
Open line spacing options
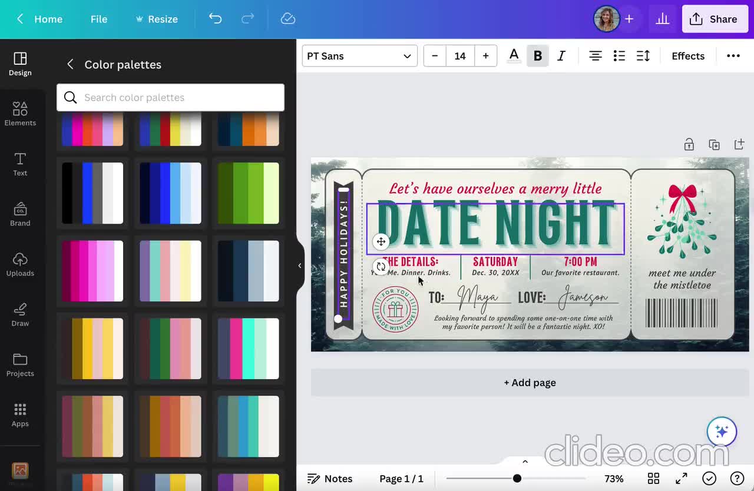[643, 56]
